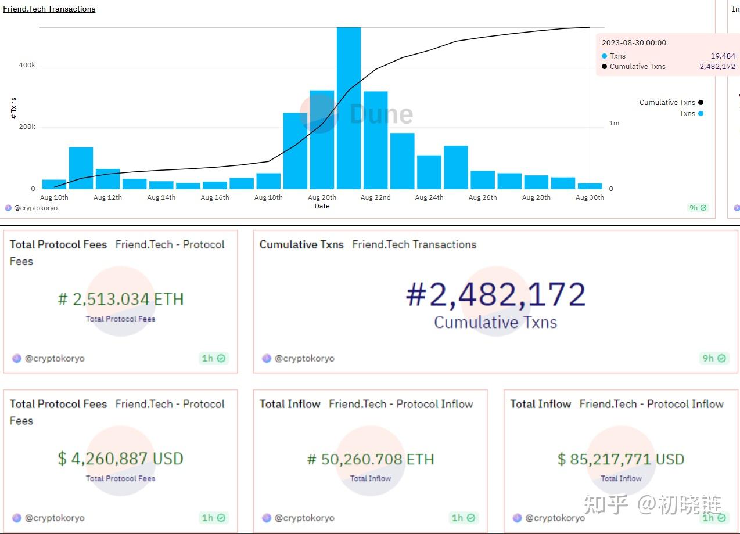Screen dimensions: 740x534
Task: Click the cryptokoryo avatar icon below the transactions chart
Action: click(x=8, y=207)
